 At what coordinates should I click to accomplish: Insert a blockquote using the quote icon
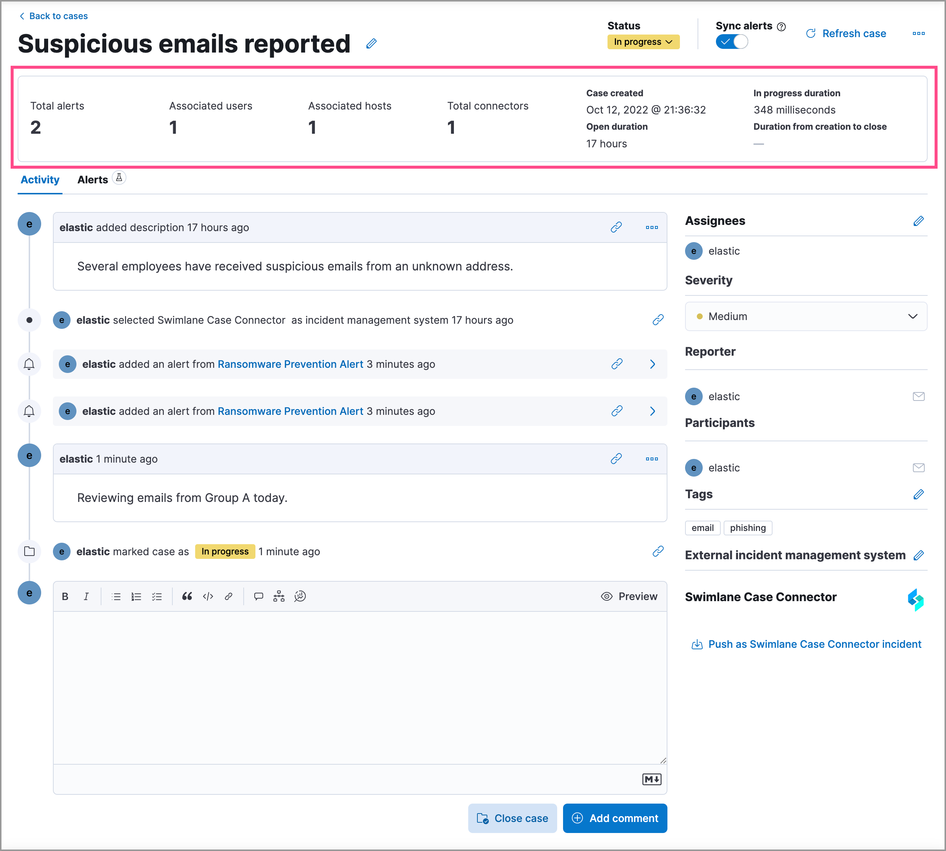(187, 596)
